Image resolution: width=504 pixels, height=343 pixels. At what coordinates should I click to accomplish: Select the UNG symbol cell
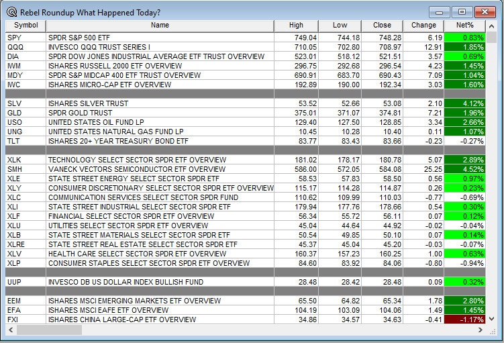[x=26, y=132]
